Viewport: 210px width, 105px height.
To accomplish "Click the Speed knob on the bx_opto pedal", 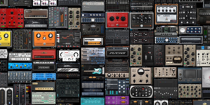I will point(123,18).
